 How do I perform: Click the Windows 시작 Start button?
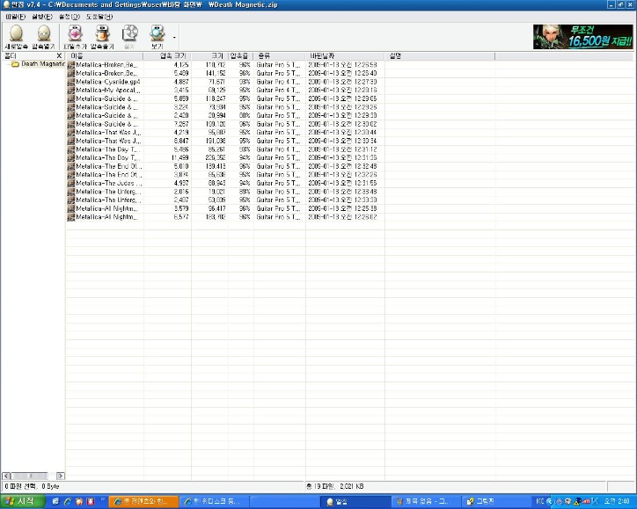click(22, 502)
